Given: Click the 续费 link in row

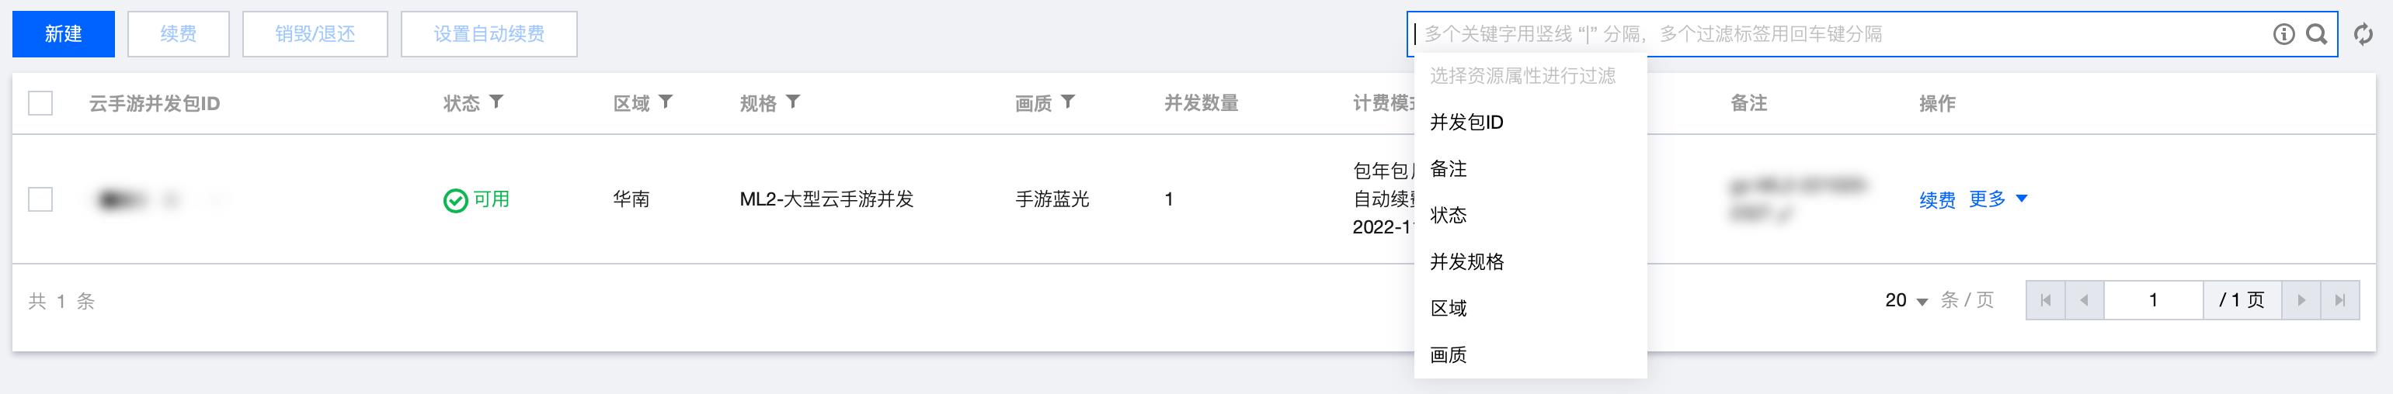Looking at the screenshot, I should [x=1937, y=199].
